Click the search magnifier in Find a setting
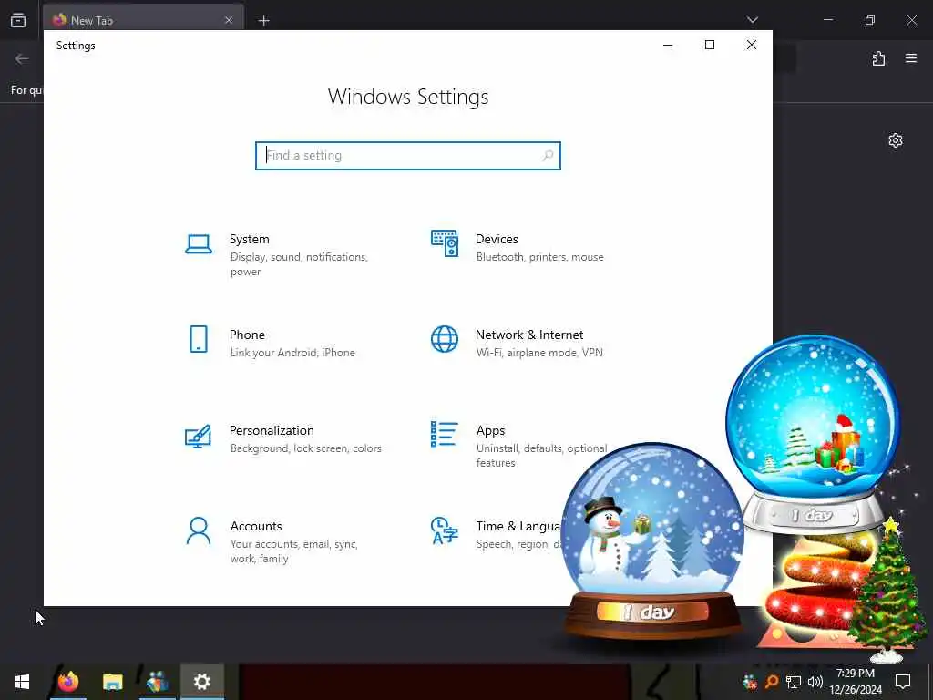The width and height of the screenshot is (933, 700). [x=548, y=155]
